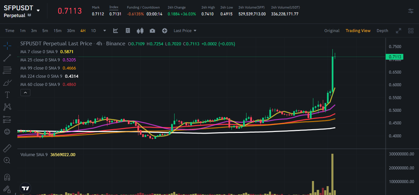Open the chart templates grid icon
The height and width of the screenshot is (195, 419).
(128, 31)
